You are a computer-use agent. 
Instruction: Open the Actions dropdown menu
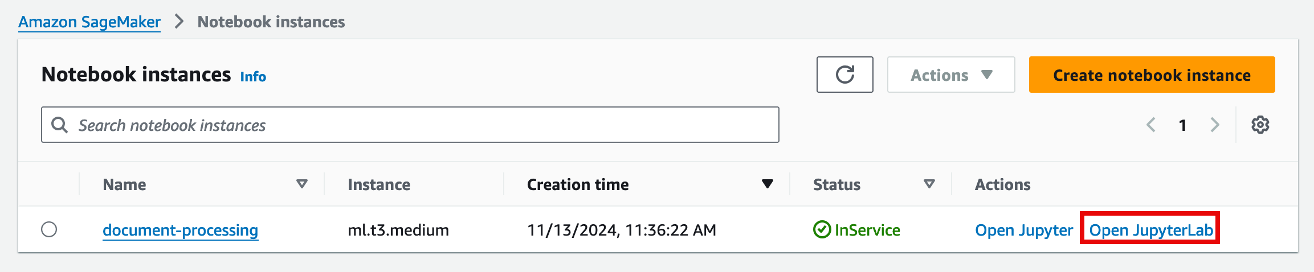point(950,75)
